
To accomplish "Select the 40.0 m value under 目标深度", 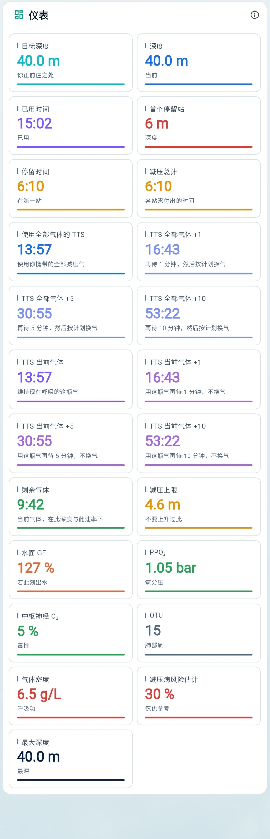I will (38, 61).
